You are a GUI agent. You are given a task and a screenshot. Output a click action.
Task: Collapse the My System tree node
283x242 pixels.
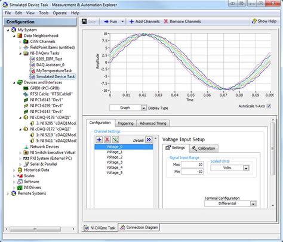8,30
